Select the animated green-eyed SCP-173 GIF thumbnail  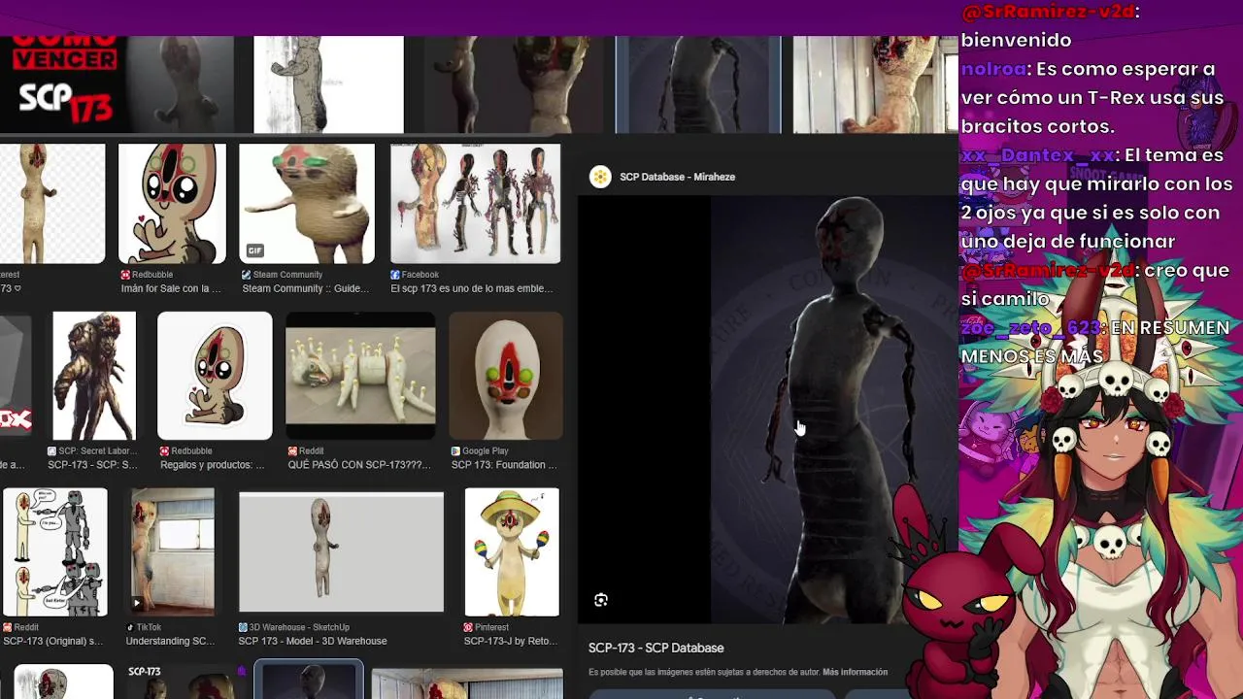click(307, 204)
